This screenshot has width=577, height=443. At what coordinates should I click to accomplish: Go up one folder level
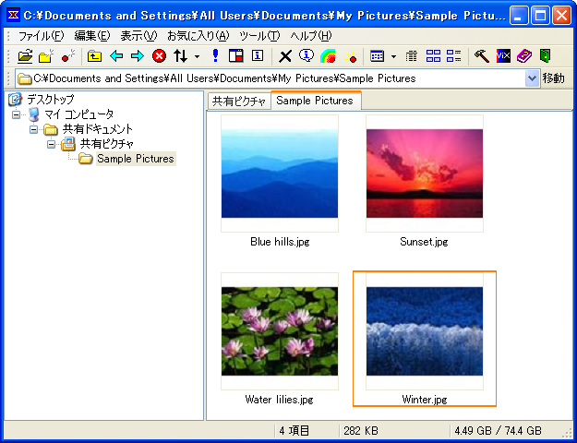click(x=94, y=56)
